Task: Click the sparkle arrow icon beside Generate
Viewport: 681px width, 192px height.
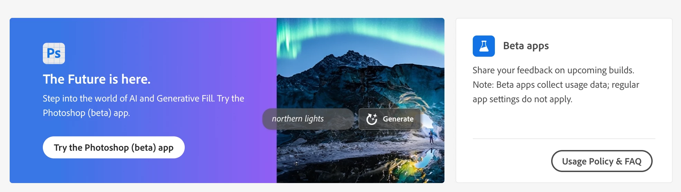Action: 372,119
